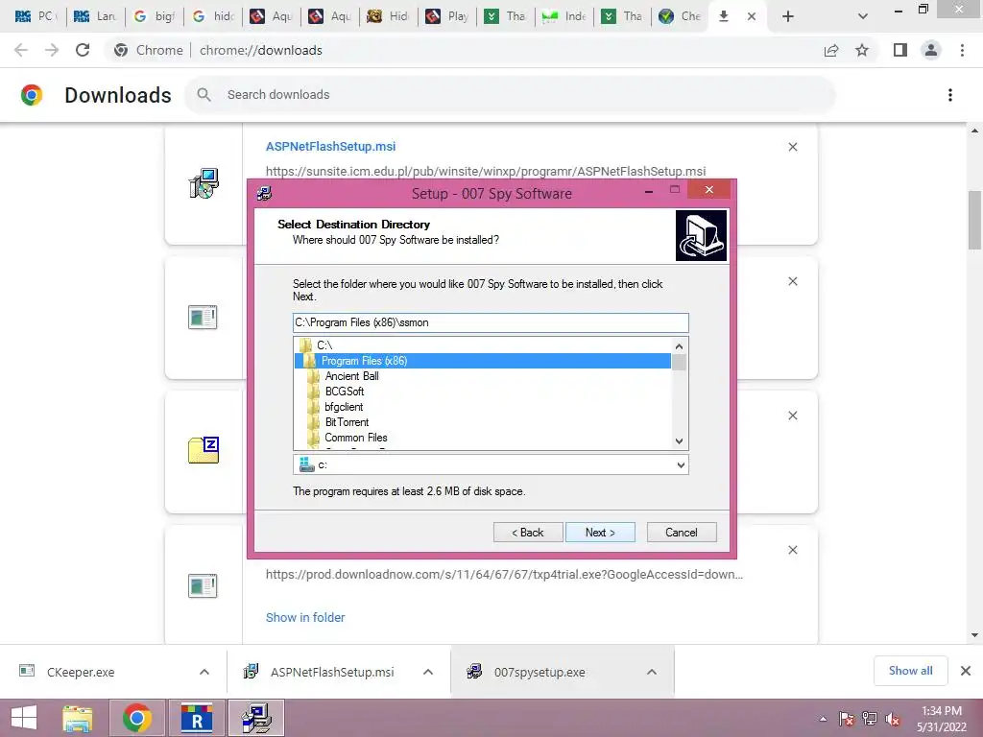The width and height of the screenshot is (983, 737).
Task: Click the txp4trial.exe file icon
Action: click(x=203, y=586)
